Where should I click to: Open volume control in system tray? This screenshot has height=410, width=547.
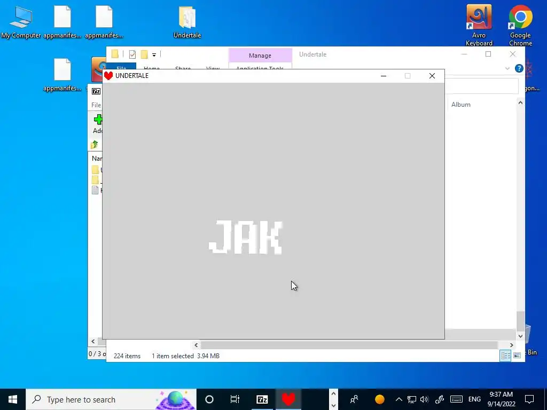pos(424,399)
